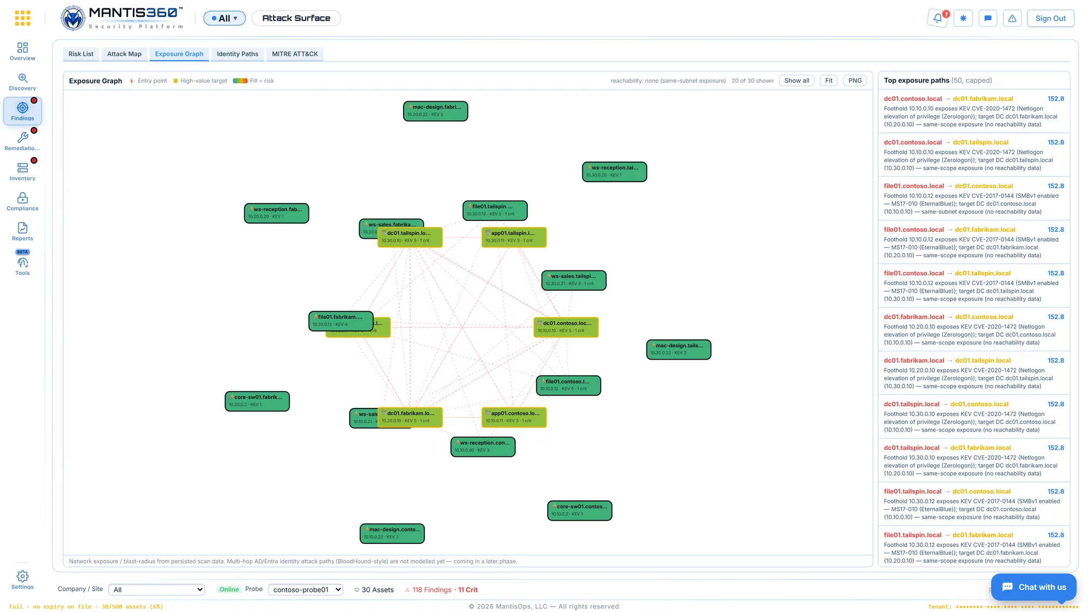Select the Exposure Graph tab
The width and height of the screenshot is (1088, 612).
click(179, 54)
